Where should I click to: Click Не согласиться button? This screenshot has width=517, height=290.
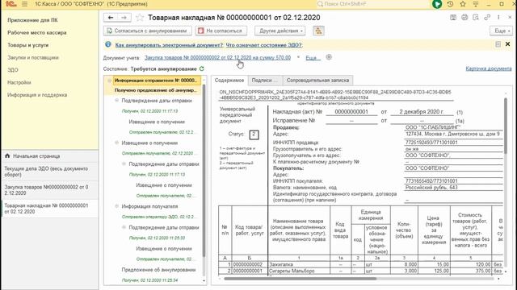[221, 31]
